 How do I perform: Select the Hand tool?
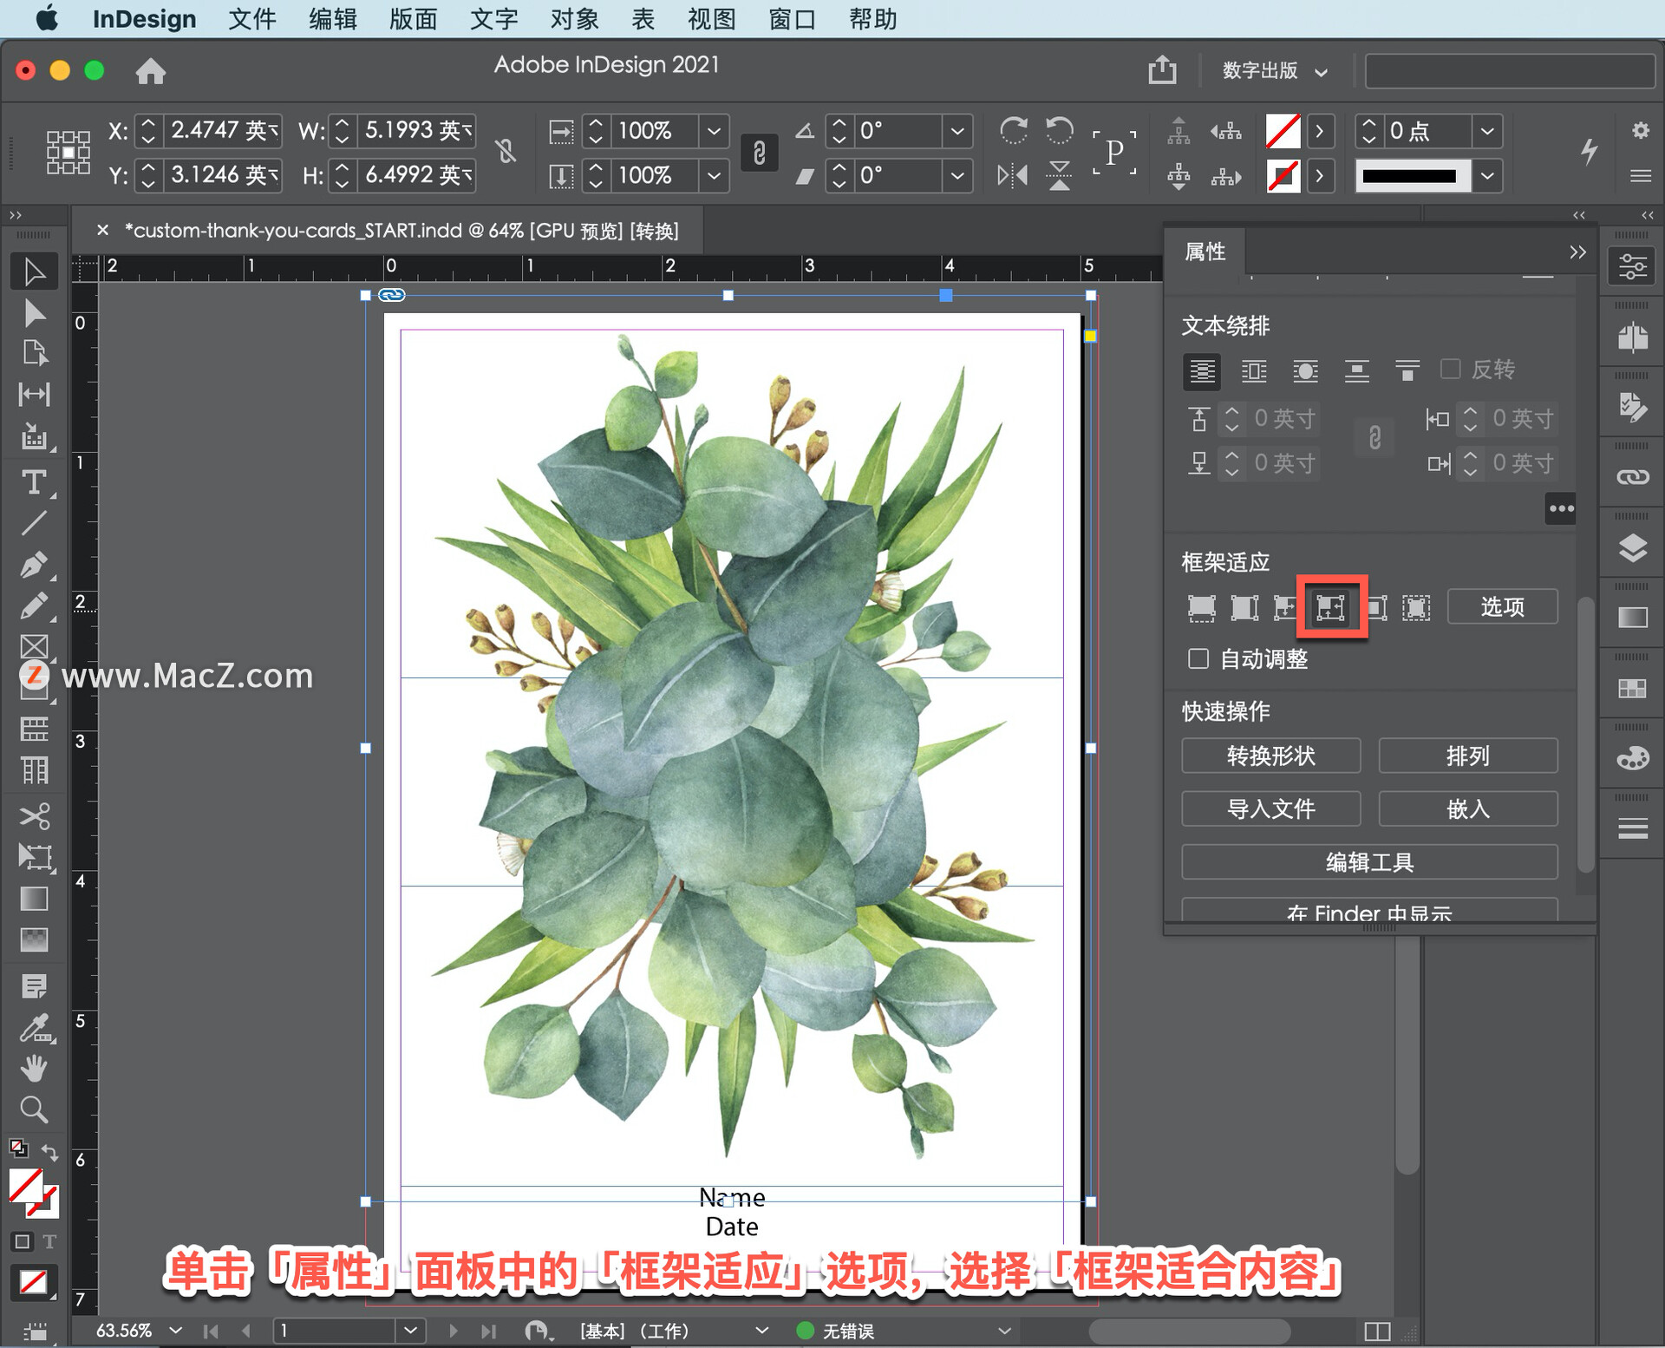[34, 1069]
